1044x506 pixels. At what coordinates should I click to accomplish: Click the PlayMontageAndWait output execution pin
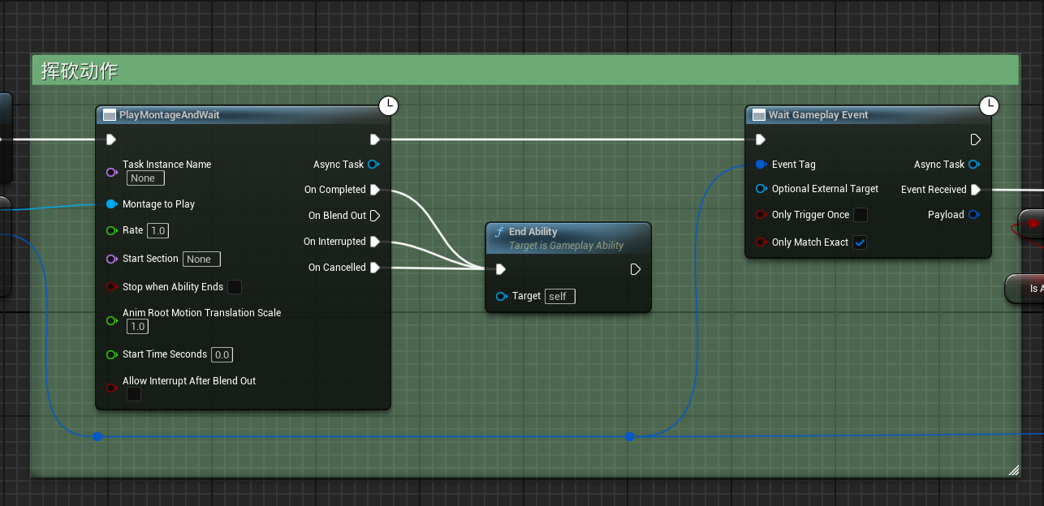pyautogui.click(x=375, y=139)
